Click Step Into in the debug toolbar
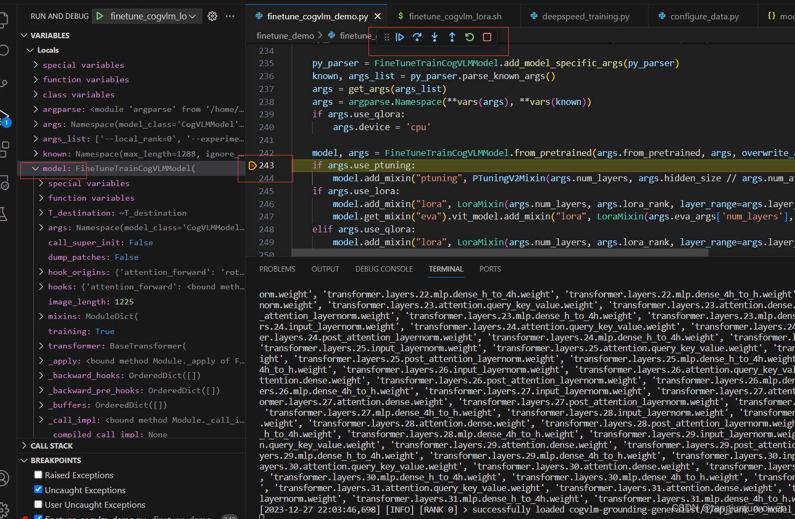Screen dimensions: 795x519 click(x=435, y=37)
